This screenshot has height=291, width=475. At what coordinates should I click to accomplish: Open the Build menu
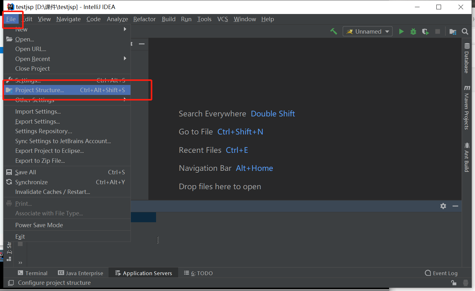tap(169, 19)
